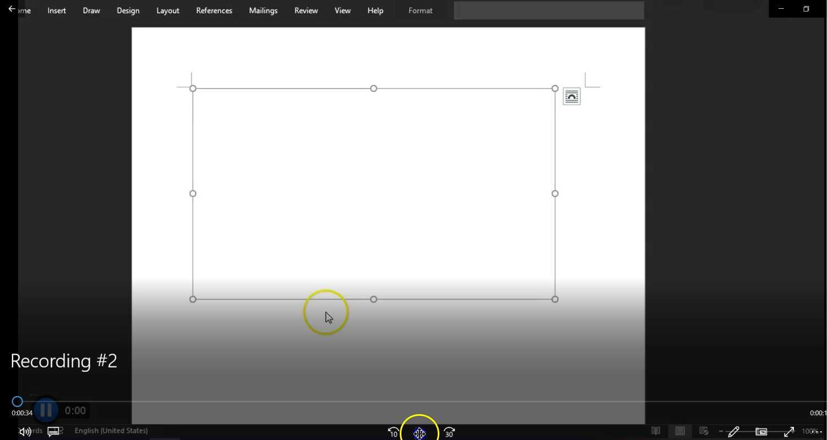The height and width of the screenshot is (440, 827).
Task: Rewind playback 10 seconds
Action: coord(393,433)
